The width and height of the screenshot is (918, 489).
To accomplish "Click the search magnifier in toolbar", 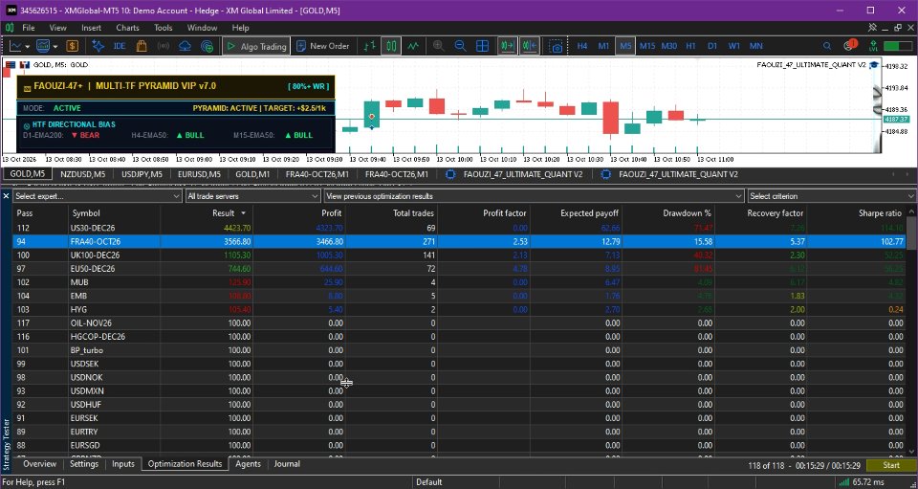I will (x=826, y=46).
